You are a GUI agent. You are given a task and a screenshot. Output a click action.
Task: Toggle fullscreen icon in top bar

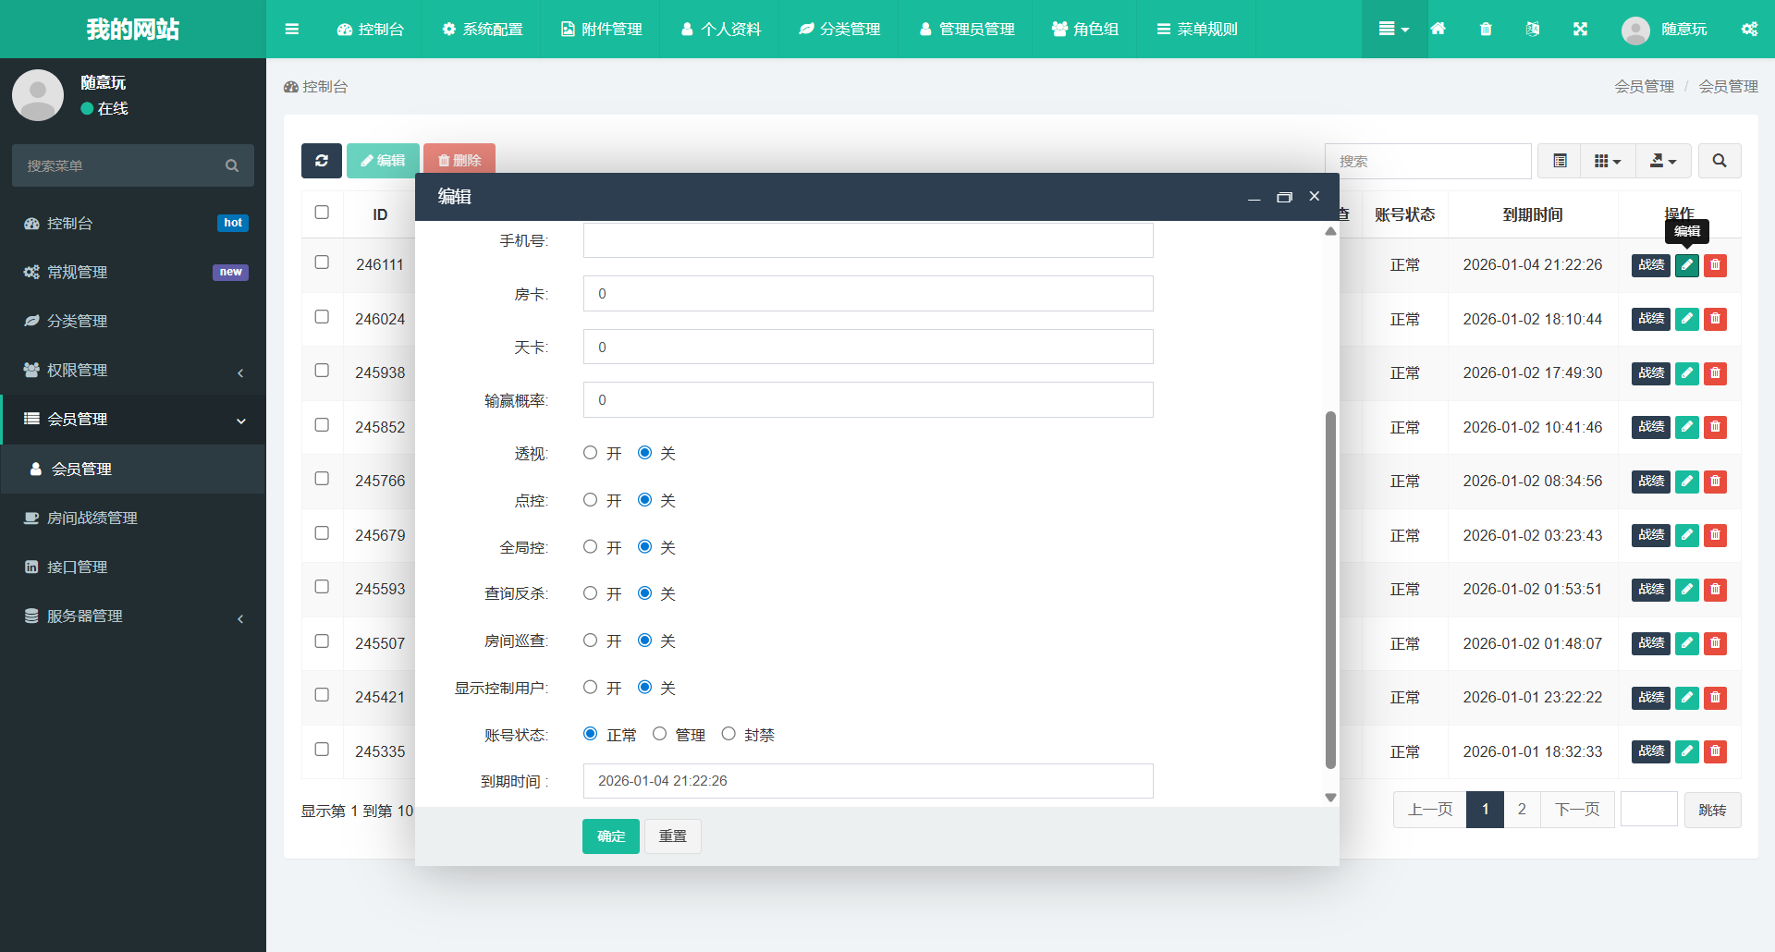tap(1580, 30)
